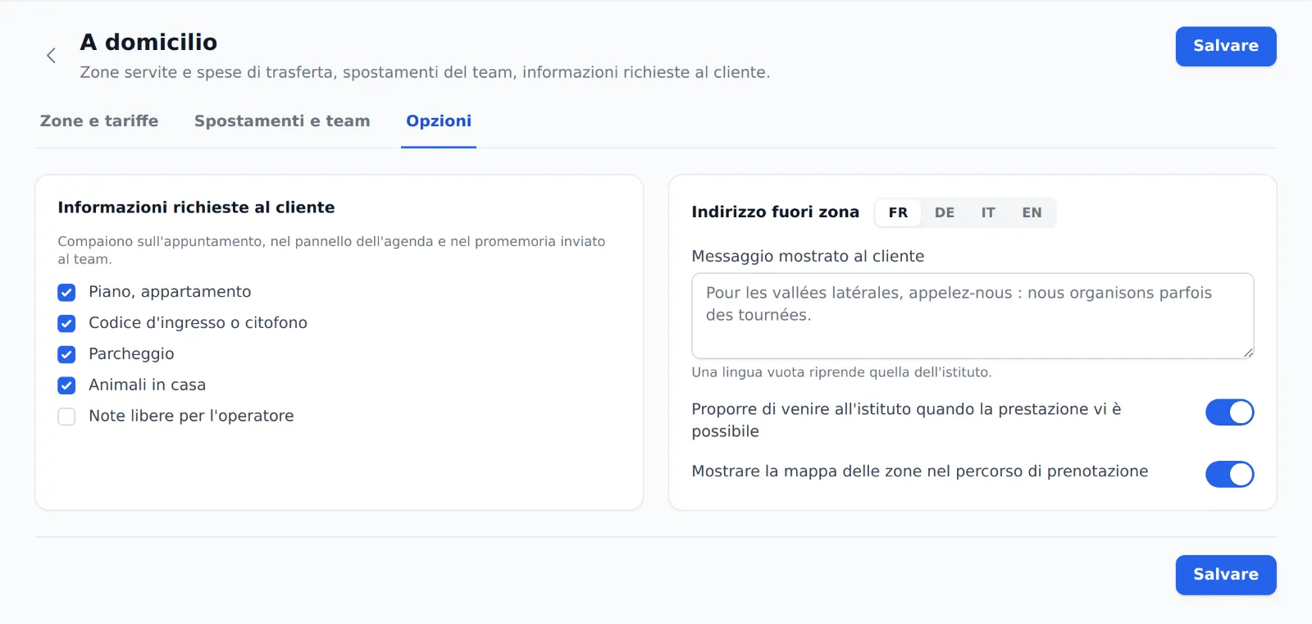The image size is (1312, 624).
Task: Click the 'A domicilio' page title
Action: pos(148,42)
